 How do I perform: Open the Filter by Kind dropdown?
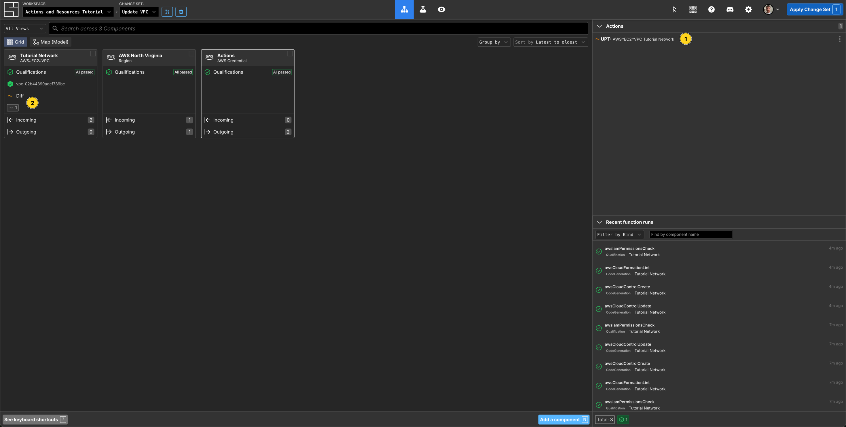point(620,235)
